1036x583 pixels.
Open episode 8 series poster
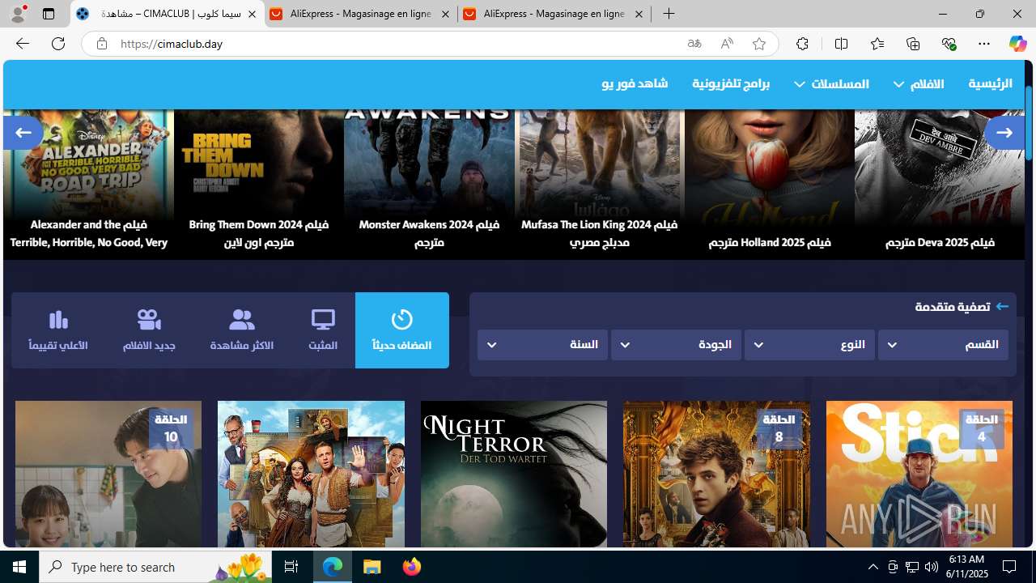716,474
